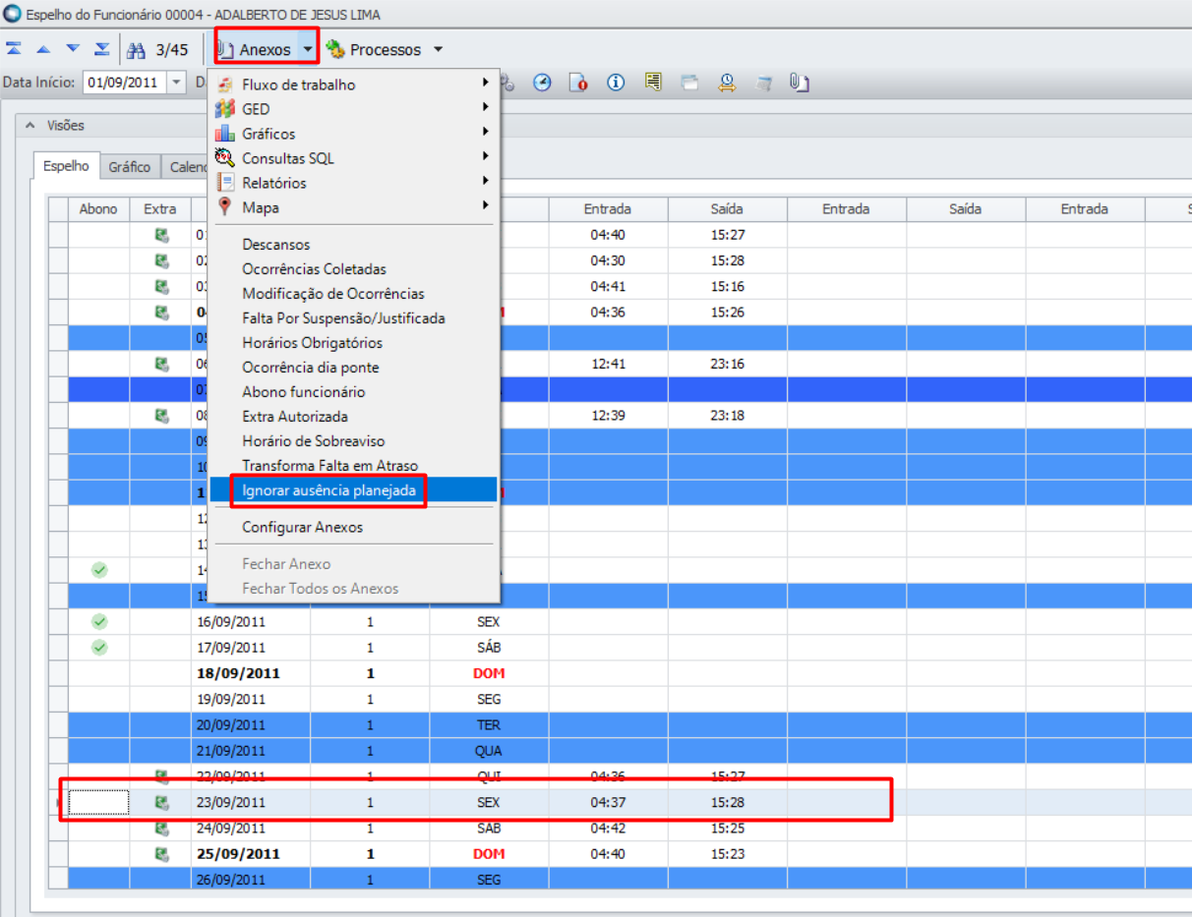Click Extra icon in row with Entrada 04:30
This screenshot has height=917, width=1192.
click(161, 260)
